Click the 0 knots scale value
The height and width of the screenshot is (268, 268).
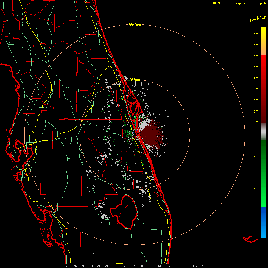tap(257, 134)
